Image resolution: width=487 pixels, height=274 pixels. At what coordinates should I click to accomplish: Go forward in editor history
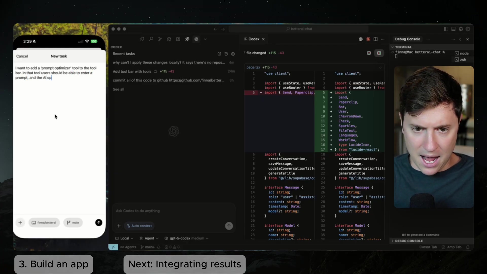[223, 29]
